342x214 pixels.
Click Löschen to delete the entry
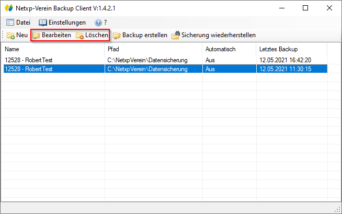[x=92, y=35]
